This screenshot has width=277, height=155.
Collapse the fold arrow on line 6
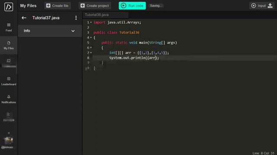click(91, 48)
